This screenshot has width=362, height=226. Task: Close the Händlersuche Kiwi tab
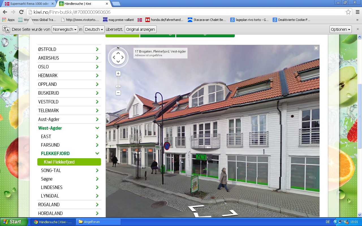(107, 4)
